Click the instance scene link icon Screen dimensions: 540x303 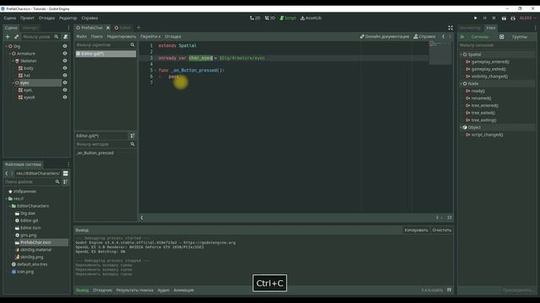click(x=17, y=36)
